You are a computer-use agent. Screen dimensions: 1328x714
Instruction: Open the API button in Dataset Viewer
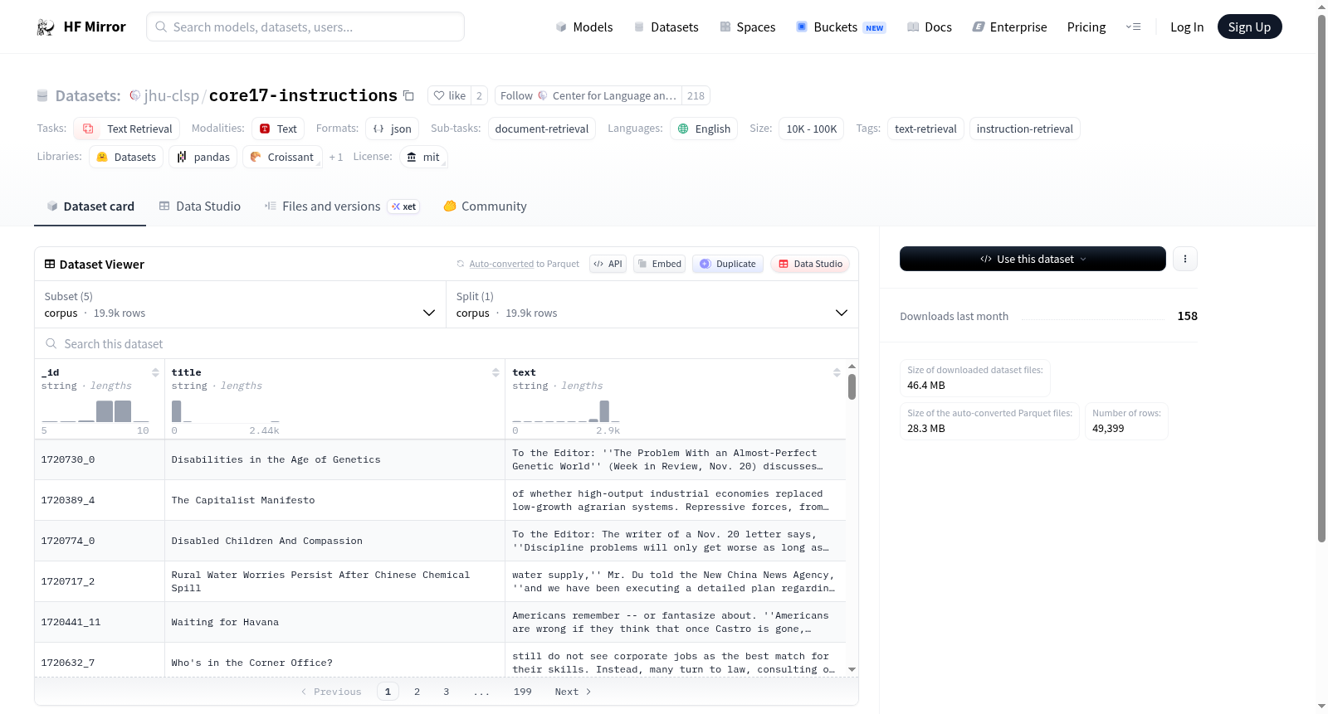(x=608, y=264)
